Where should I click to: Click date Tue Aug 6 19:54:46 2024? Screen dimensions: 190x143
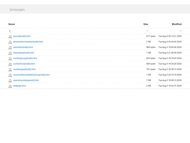point(170,47)
